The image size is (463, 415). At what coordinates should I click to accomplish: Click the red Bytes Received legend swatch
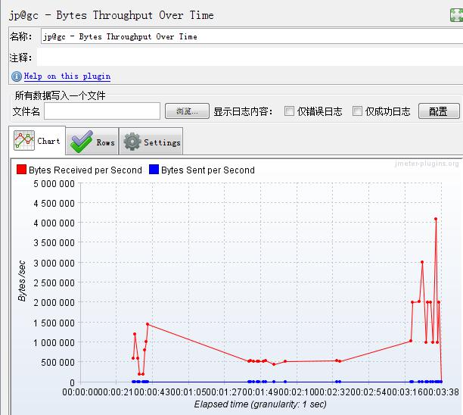21,170
